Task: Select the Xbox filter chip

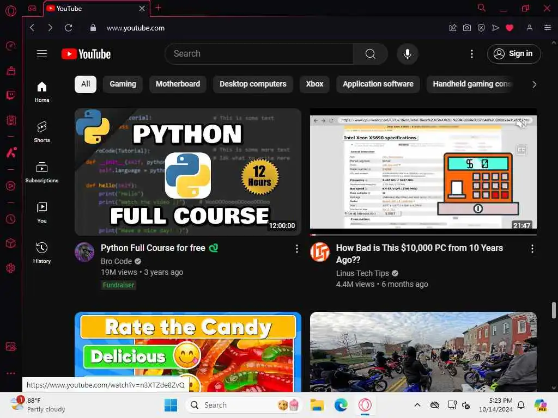Action: tap(314, 84)
